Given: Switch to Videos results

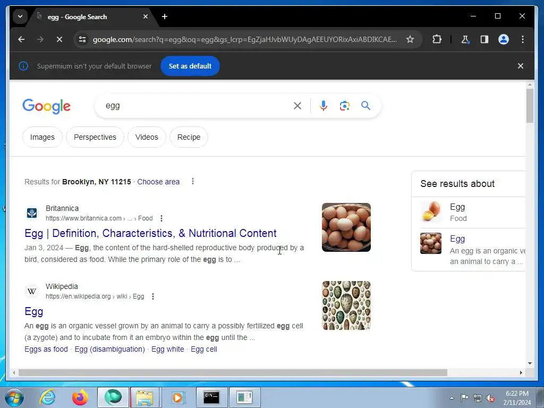Looking at the screenshot, I should (x=147, y=137).
